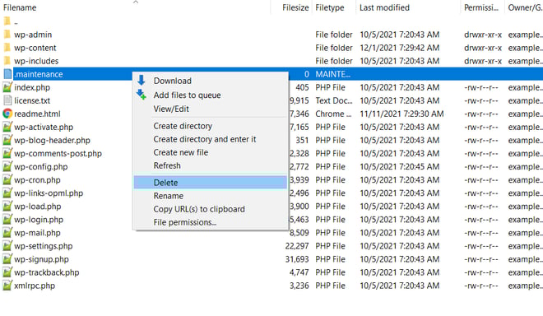This screenshot has height=316, width=543.
Task: Click the wp-settings.php file icon
Action: 7,246
